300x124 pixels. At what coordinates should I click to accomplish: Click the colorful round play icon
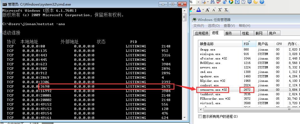[x=231, y=2]
